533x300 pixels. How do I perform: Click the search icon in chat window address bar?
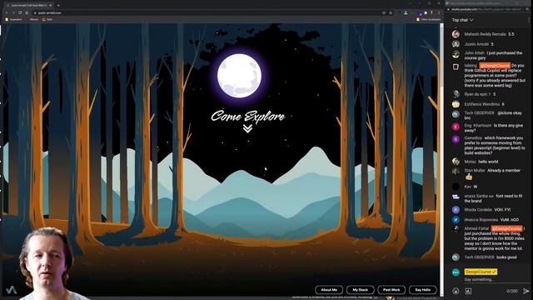(528, 9)
